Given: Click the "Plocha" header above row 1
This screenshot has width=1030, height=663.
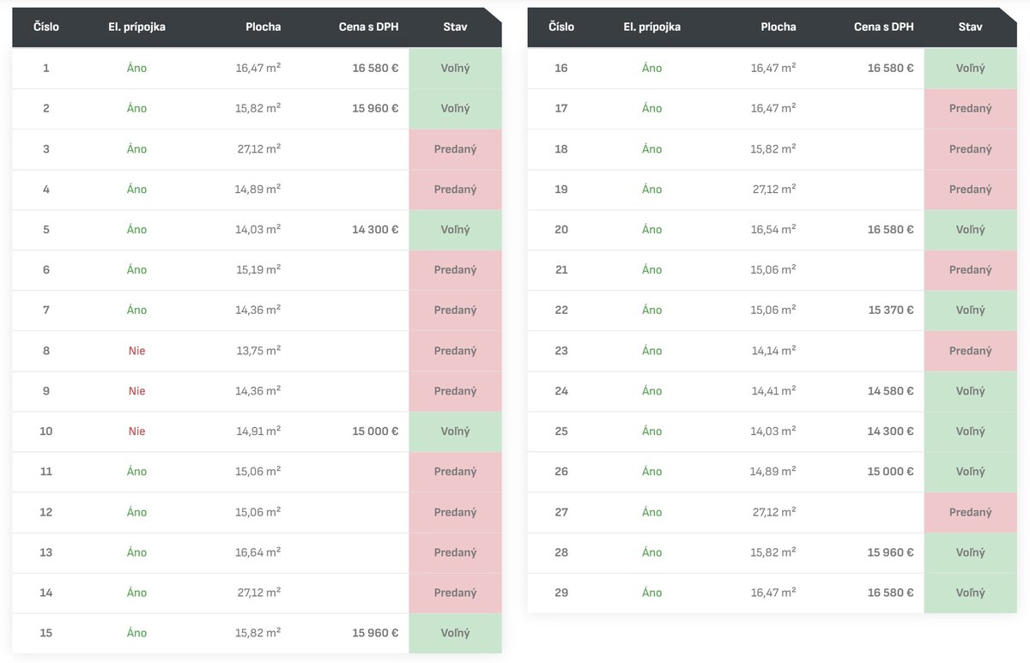Looking at the screenshot, I should [x=264, y=27].
